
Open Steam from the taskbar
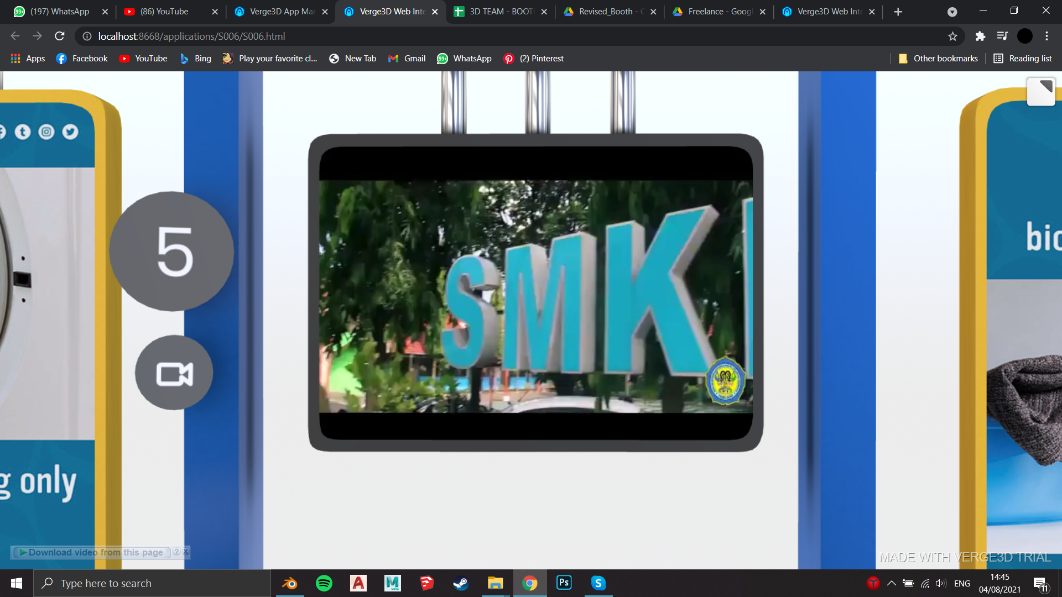(x=461, y=583)
